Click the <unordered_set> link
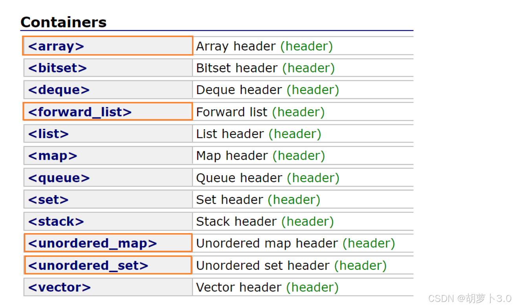Screen dimensions: 513x307 pos(88,265)
